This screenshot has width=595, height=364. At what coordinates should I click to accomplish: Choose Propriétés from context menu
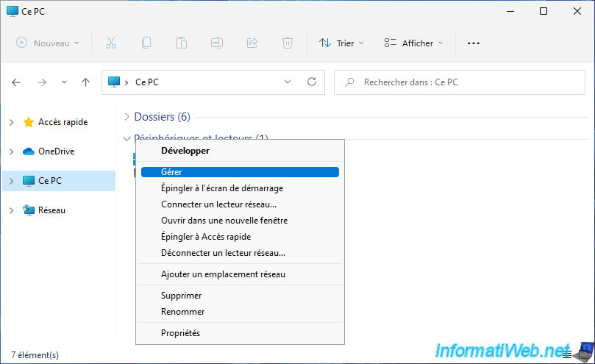[180, 333]
